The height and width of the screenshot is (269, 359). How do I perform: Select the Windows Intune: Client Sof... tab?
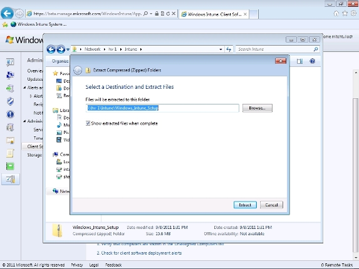click(214, 14)
